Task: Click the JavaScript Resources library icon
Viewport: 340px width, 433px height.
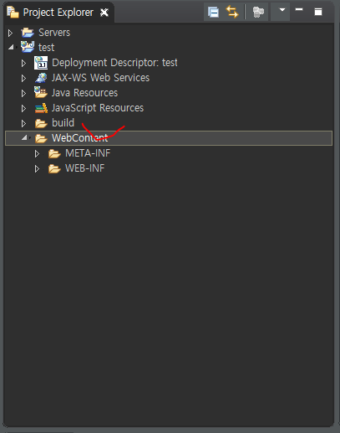Action: point(41,108)
